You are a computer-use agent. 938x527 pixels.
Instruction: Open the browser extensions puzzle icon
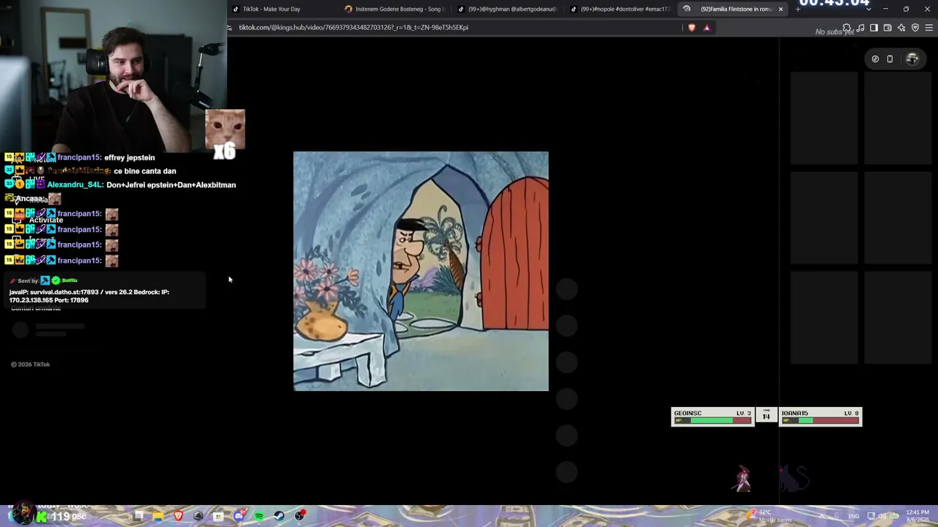[846, 28]
